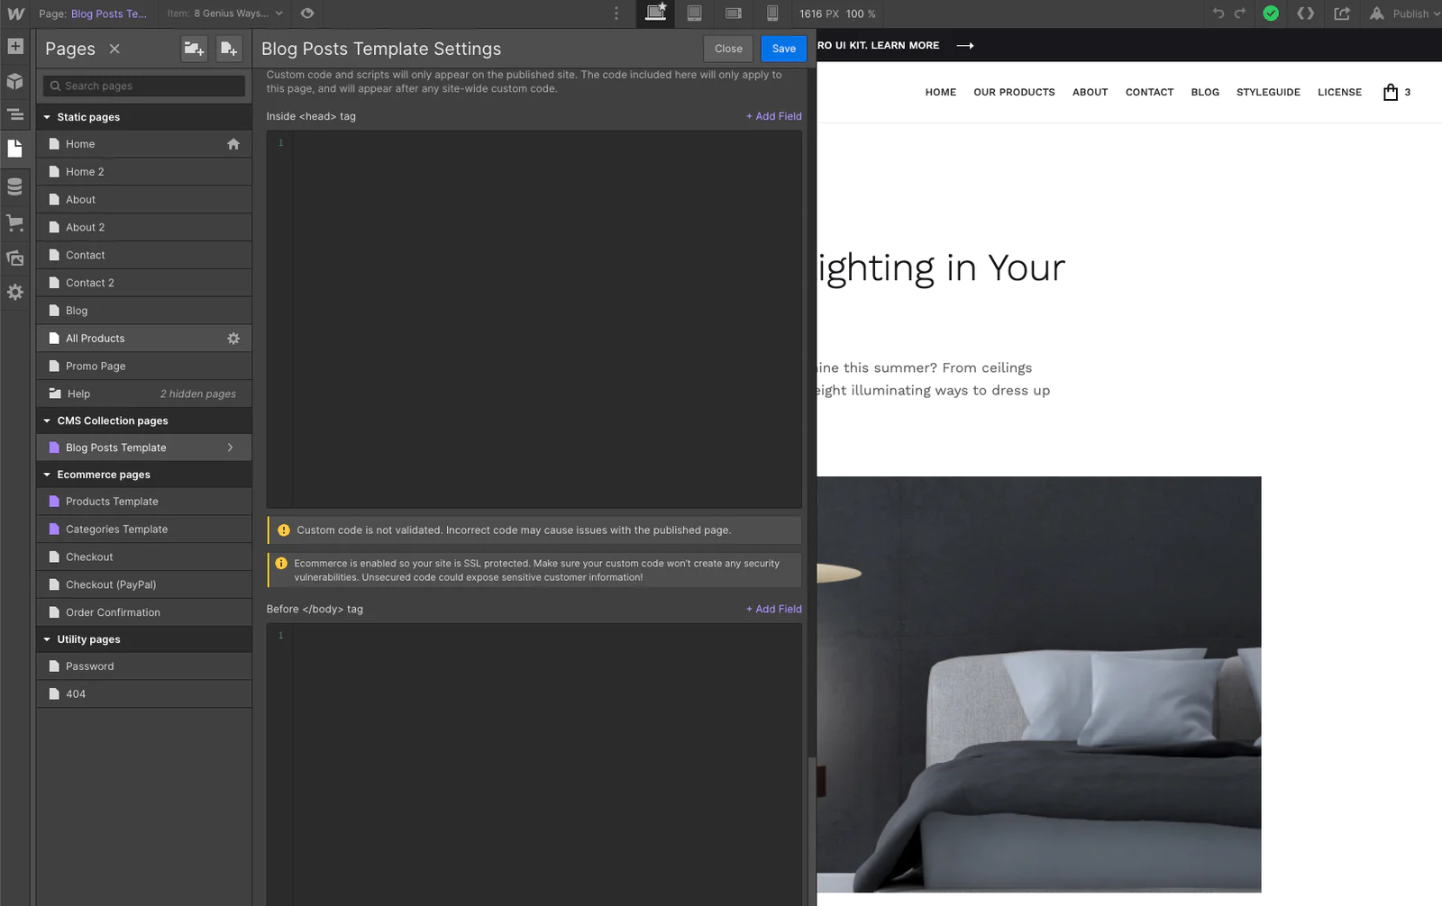Open the CMS Collections panel

(15, 186)
